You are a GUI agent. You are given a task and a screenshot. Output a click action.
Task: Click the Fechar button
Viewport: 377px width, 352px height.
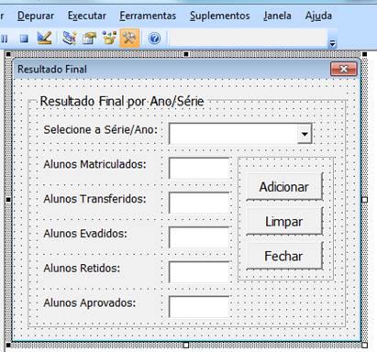point(284,256)
